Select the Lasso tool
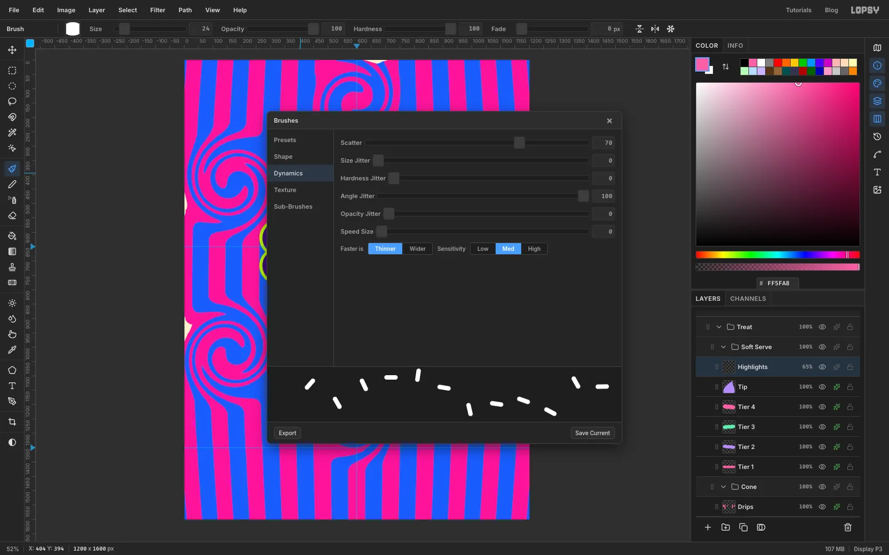889x555 pixels. point(12,102)
